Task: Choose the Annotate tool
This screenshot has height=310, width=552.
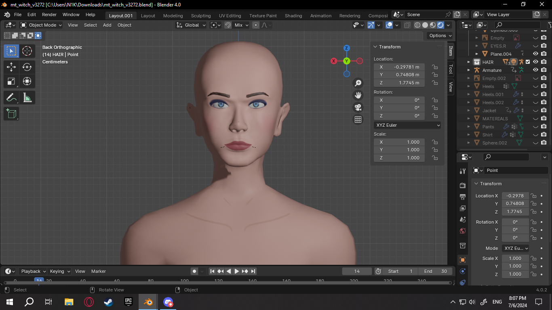Action: 11,98
